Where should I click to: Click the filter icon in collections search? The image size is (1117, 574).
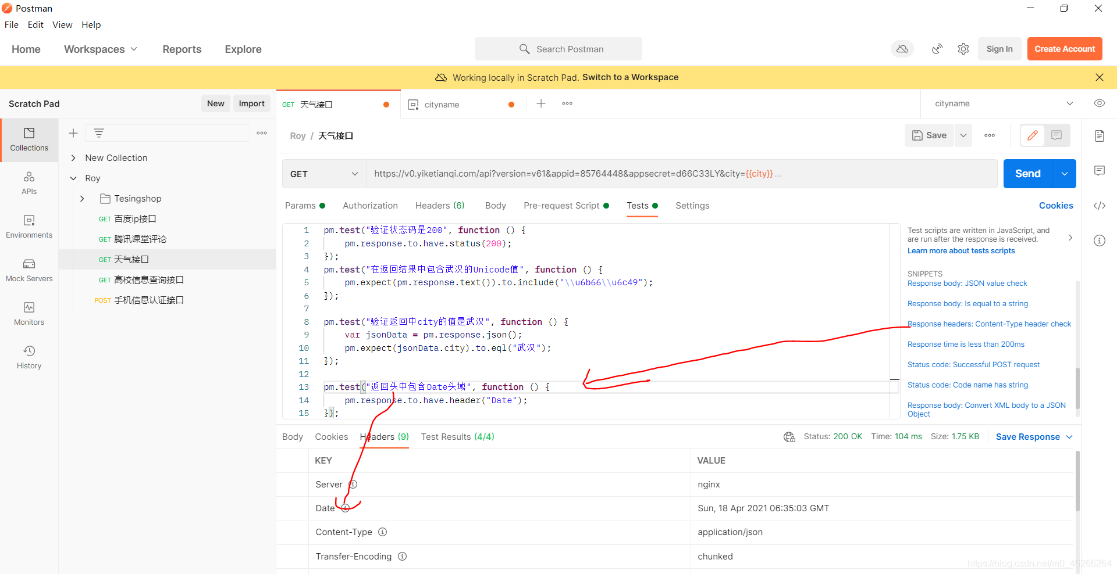click(x=99, y=133)
